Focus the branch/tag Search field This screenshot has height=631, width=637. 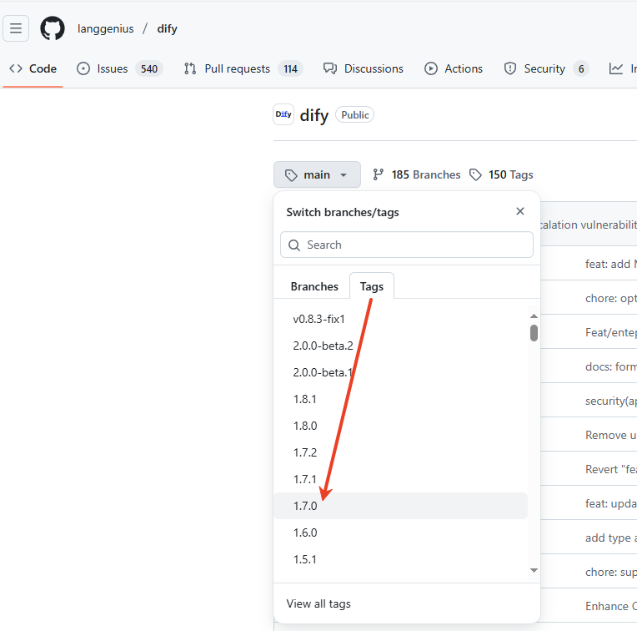[x=407, y=245]
